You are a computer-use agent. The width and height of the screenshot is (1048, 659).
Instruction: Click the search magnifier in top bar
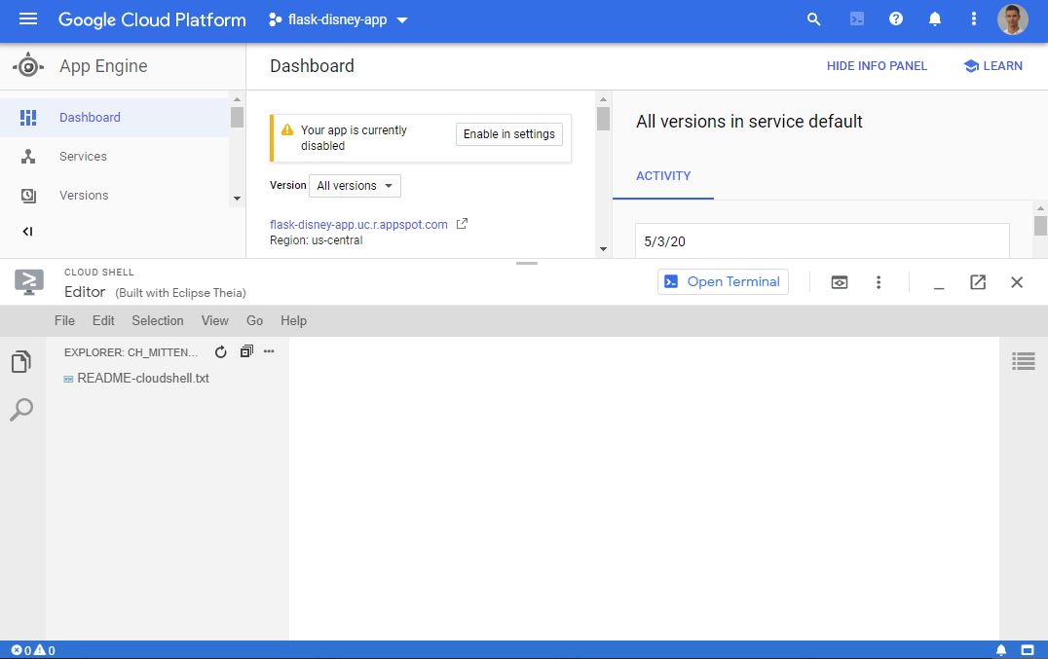tap(814, 19)
